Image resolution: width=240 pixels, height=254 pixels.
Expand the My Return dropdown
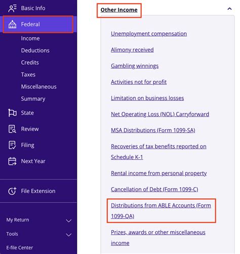pyautogui.click(x=69, y=221)
